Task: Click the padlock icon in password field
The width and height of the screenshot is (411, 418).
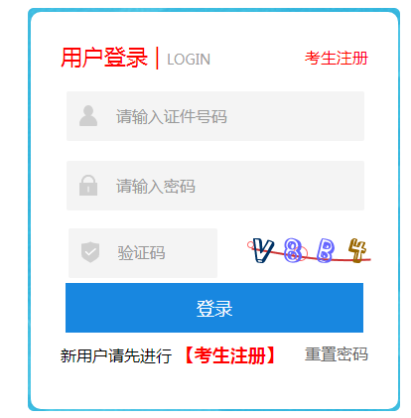Action: 88,186
